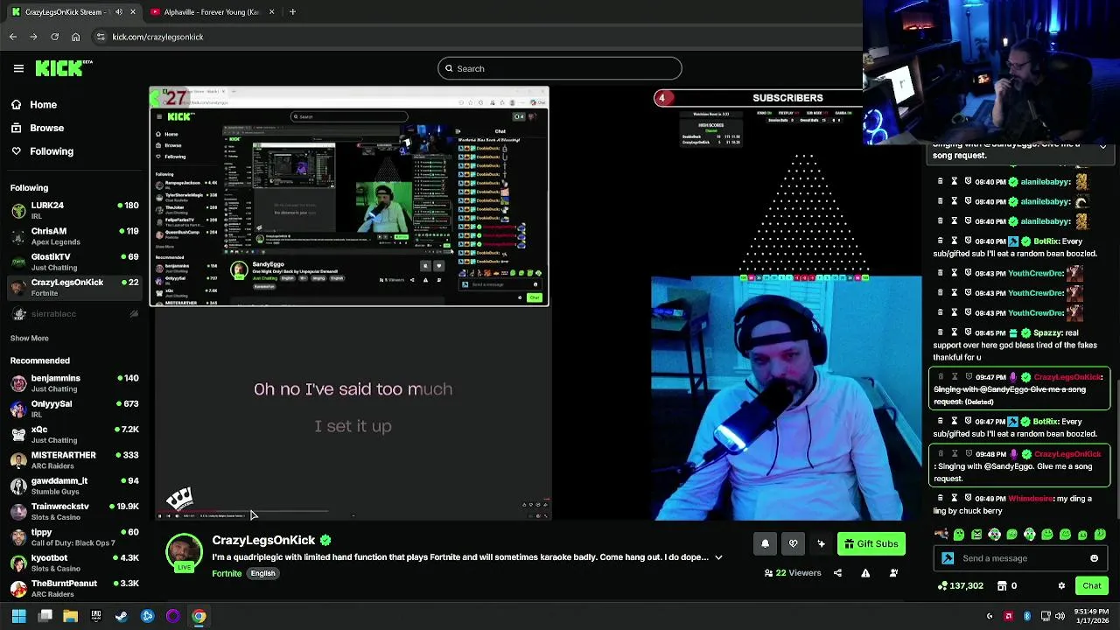Open kyootbot recommended channel

click(74, 563)
